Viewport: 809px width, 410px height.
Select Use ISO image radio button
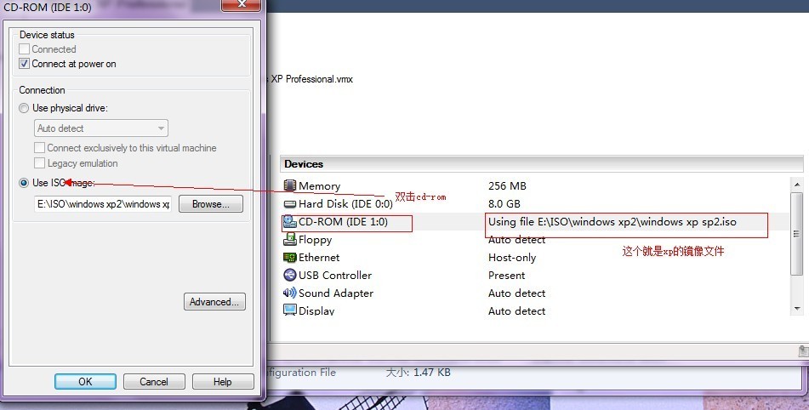[24, 183]
